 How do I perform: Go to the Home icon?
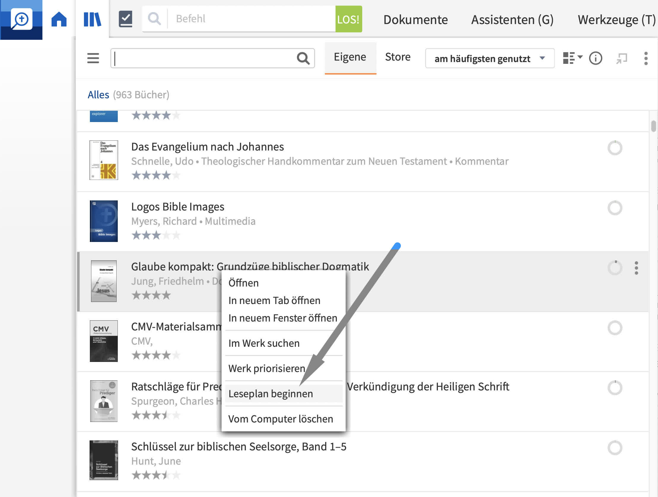tap(59, 19)
